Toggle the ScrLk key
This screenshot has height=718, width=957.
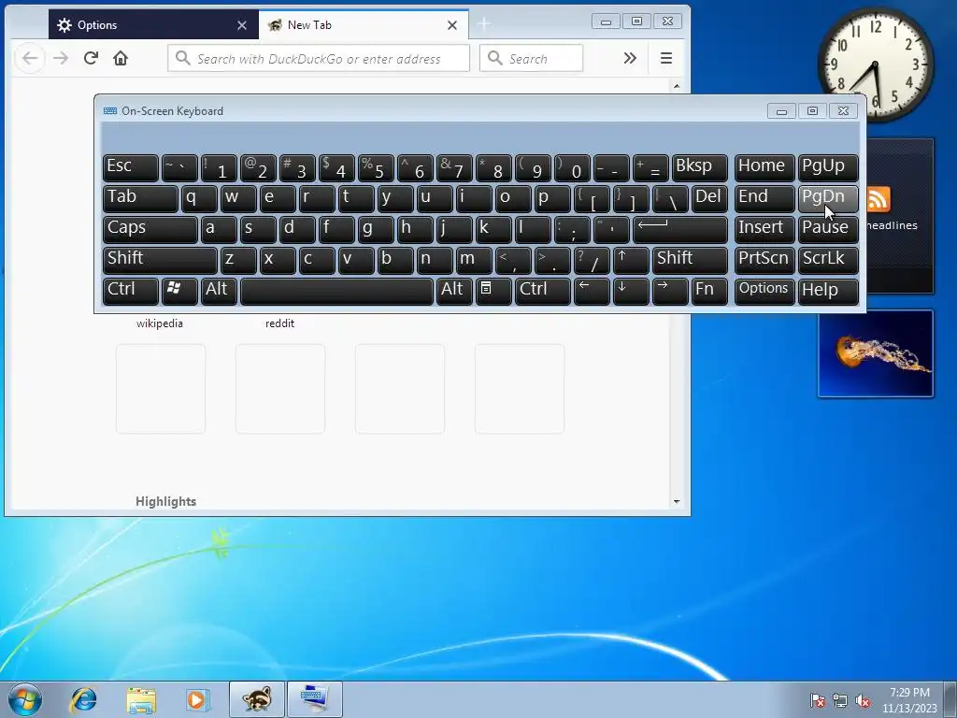point(828,260)
